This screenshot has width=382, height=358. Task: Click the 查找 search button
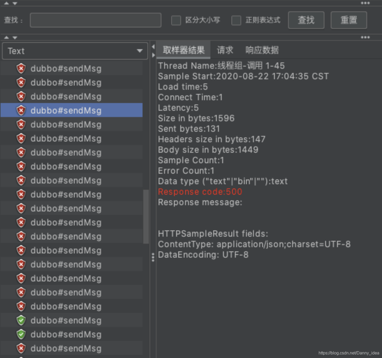click(x=306, y=20)
